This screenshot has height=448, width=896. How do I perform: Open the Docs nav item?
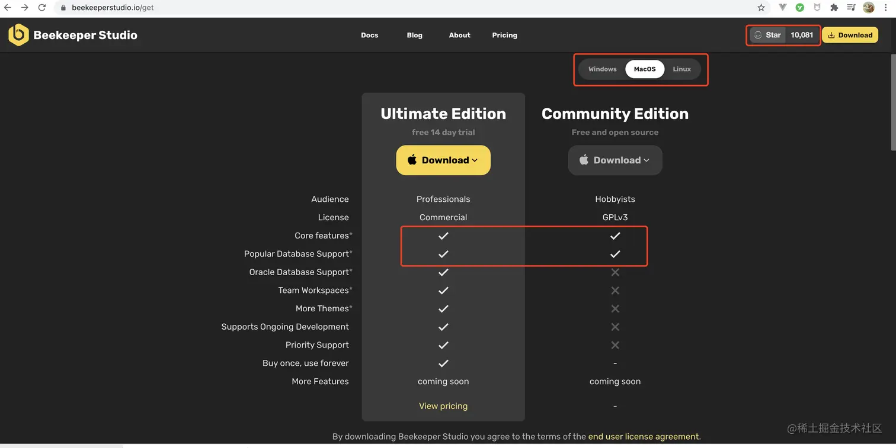[369, 36]
